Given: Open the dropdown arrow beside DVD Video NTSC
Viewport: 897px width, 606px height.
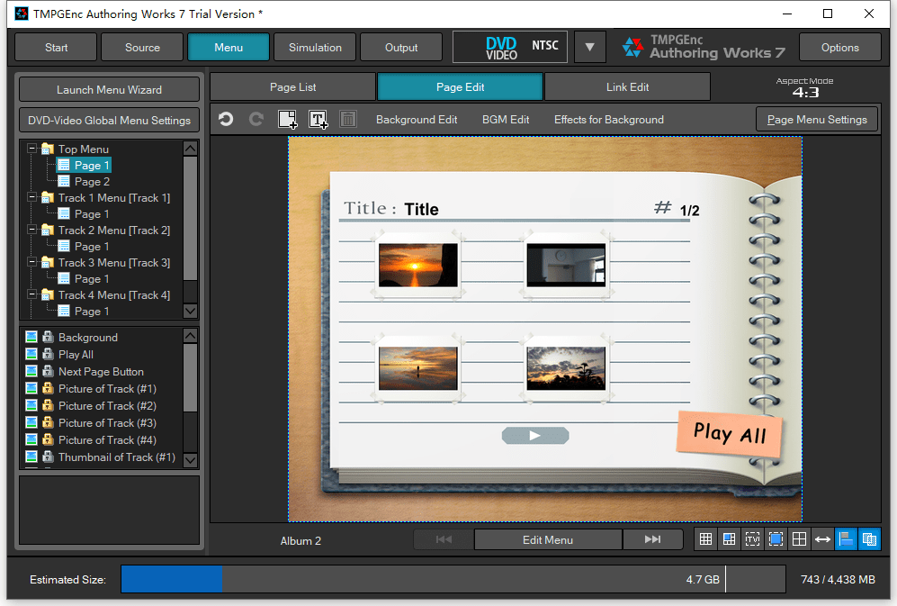Looking at the screenshot, I should [x=589, y=47].
